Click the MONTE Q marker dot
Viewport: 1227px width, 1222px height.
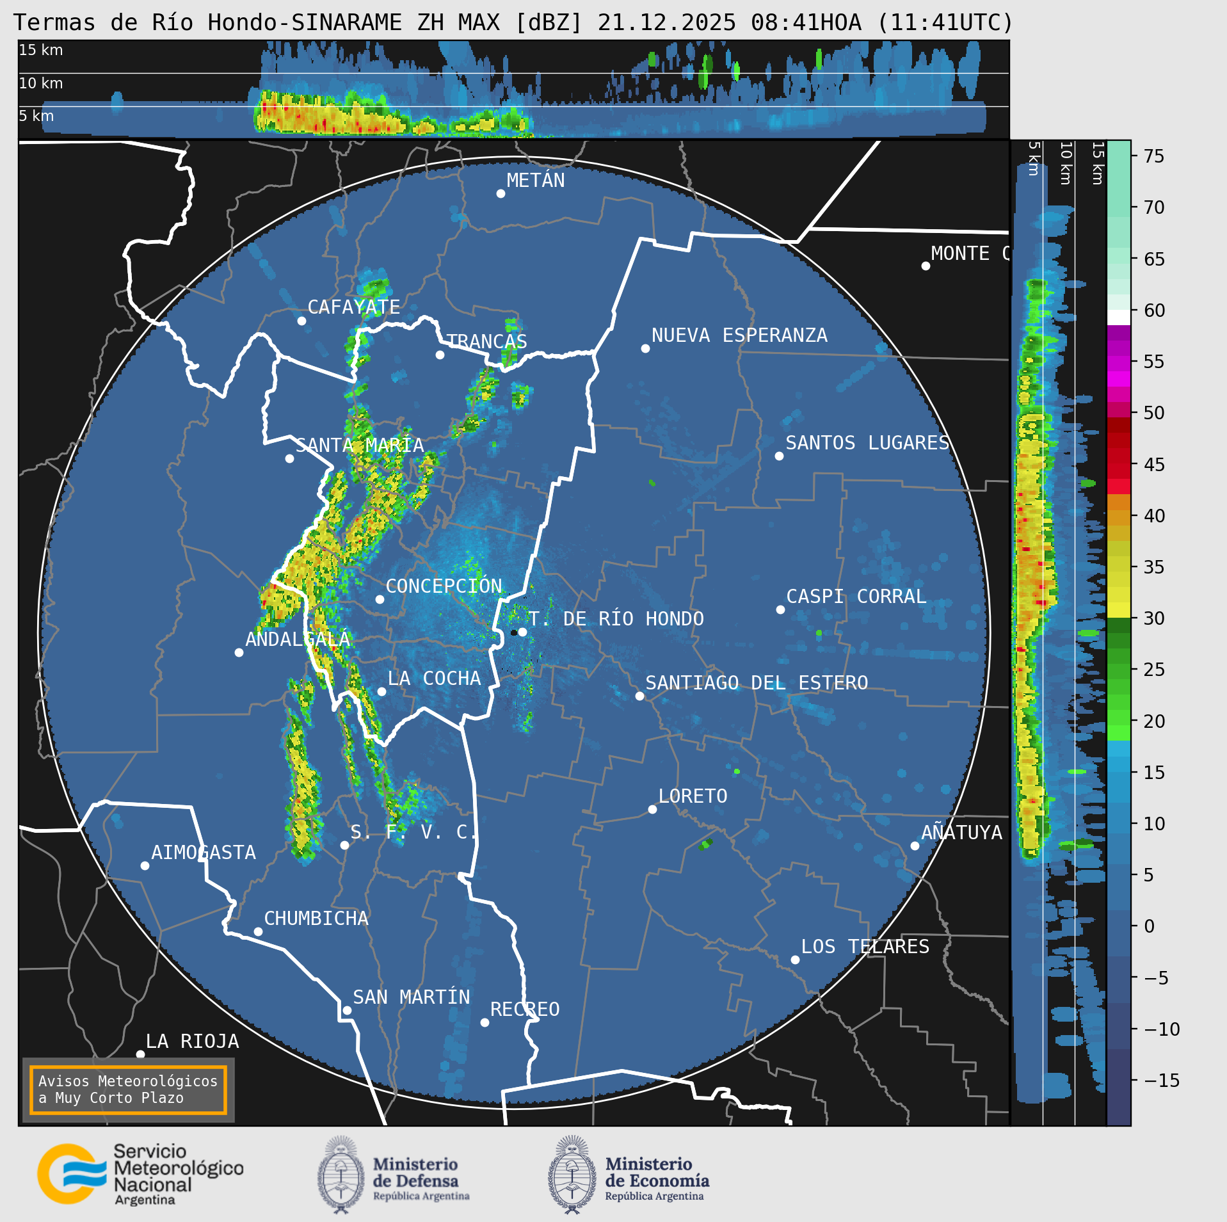[926, 266]
